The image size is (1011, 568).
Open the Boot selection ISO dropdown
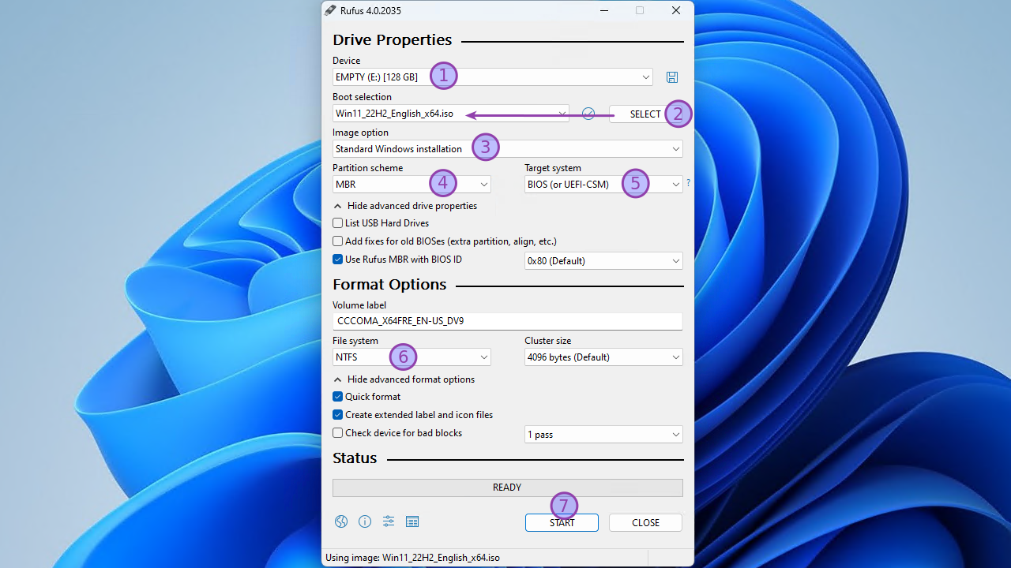451,114
